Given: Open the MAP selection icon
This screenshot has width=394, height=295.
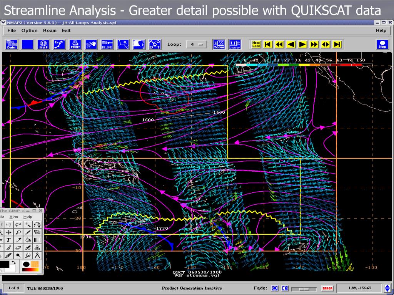Looking at the screenshot, I should point(43,45).
